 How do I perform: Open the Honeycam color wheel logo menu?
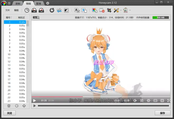[4, 3]
